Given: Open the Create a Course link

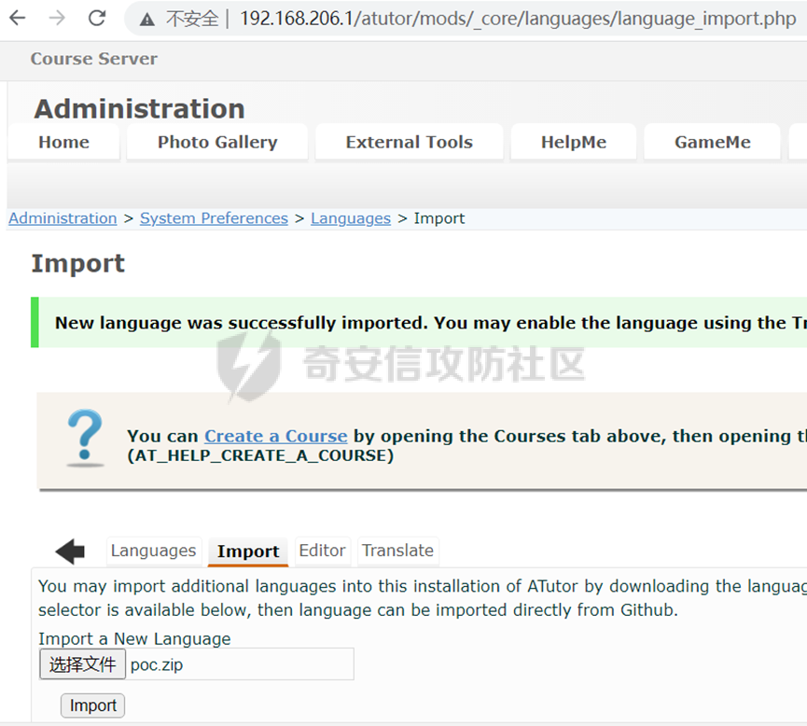Looking at the screenshot, I should 276,436.
